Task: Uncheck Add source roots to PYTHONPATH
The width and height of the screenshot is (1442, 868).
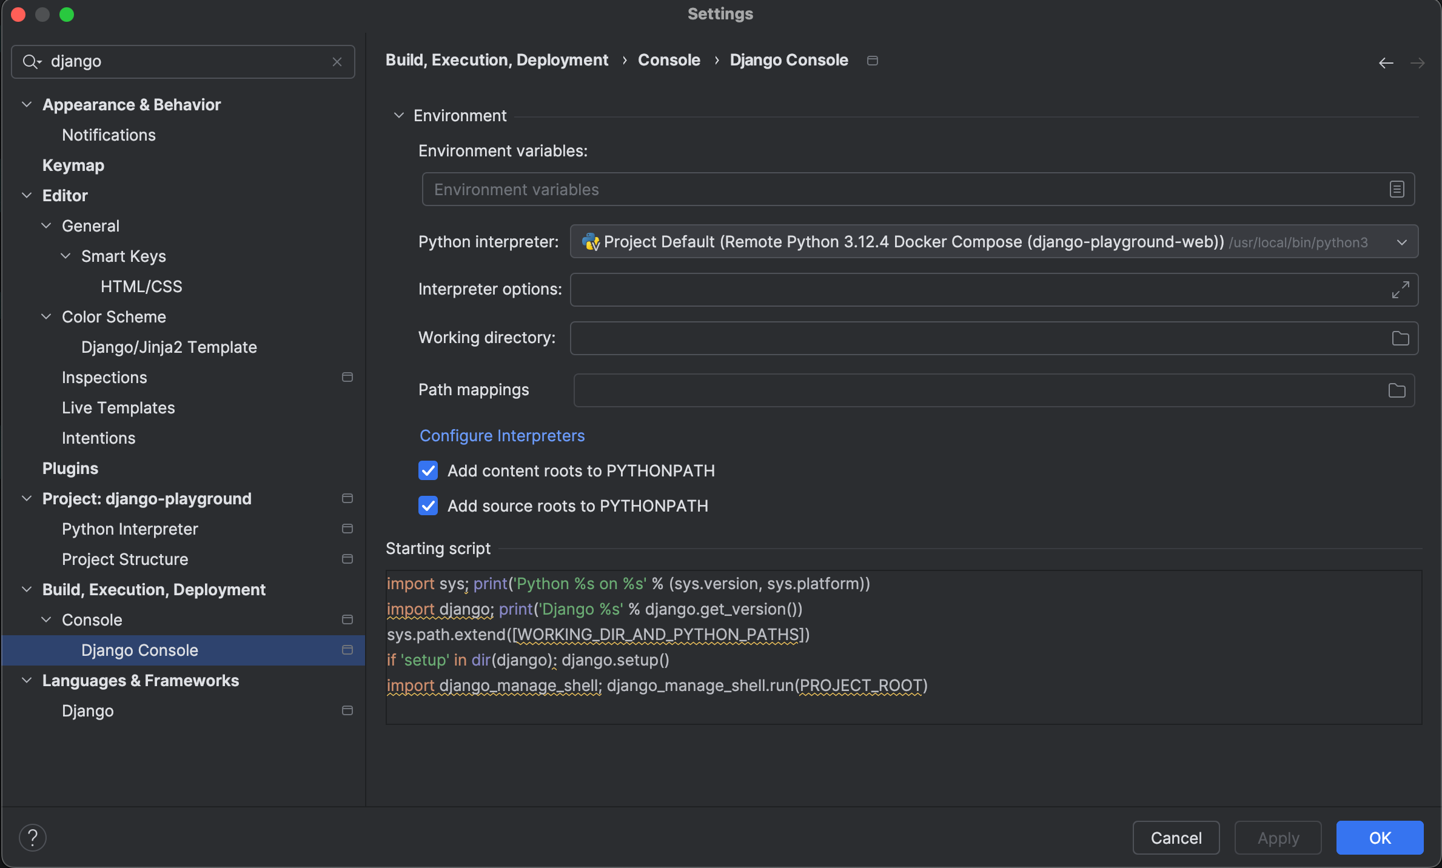Action: click(428, 506)
